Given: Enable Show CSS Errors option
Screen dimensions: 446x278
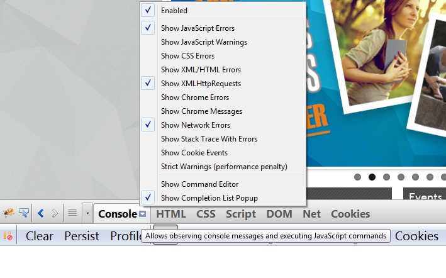Looking at the screenshot, I should point(187,56).
